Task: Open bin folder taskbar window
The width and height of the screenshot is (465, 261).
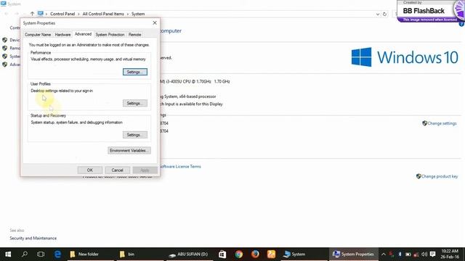Action: [x=141, y=254]
